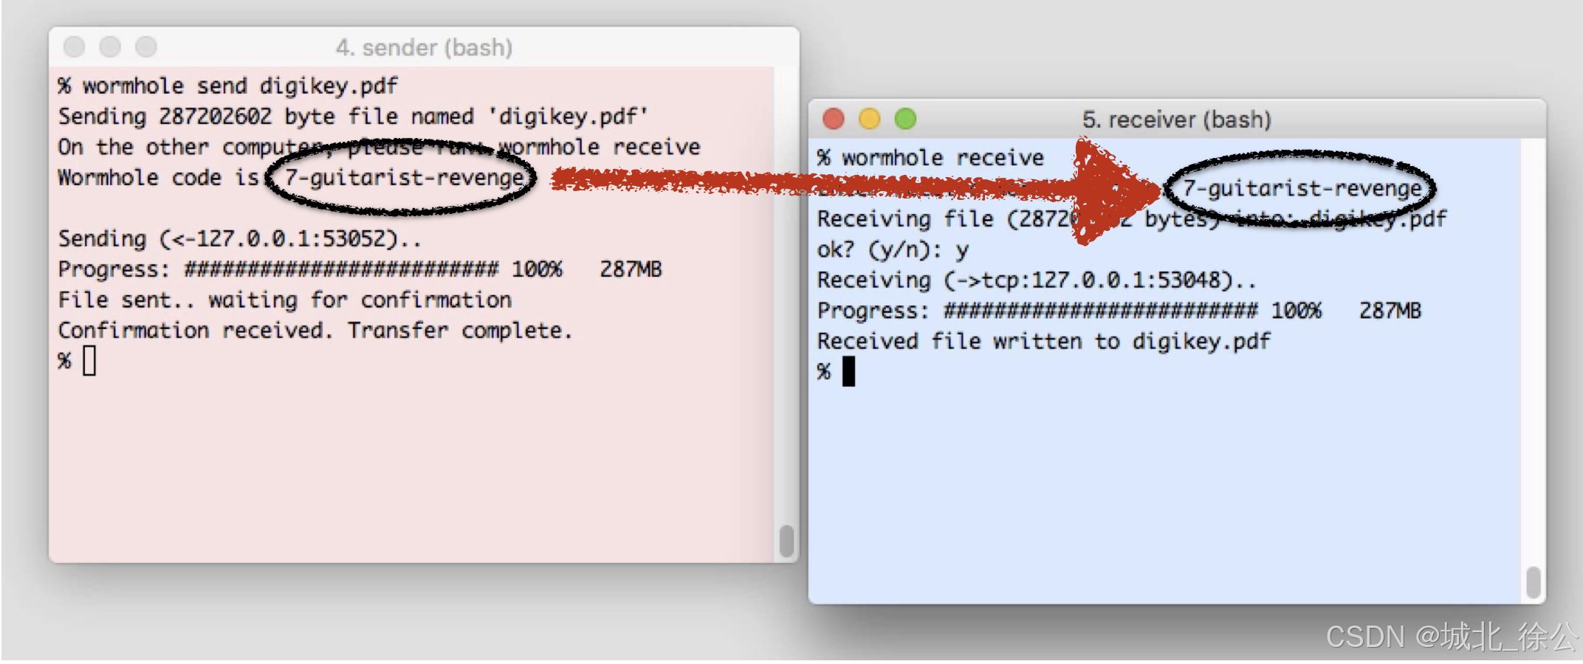Click the red arrow head annotation

1115,190
